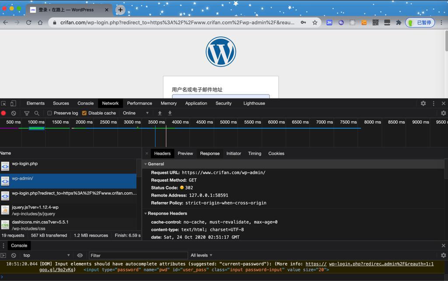Image resolution: width=448 pixels, height=281 pixels.
Task: Open DevTools settings gear
Action: (x=423, y=103)
